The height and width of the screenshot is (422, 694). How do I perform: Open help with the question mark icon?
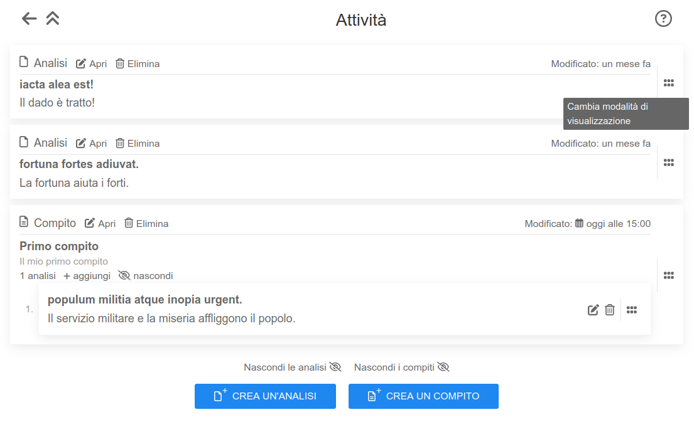pos(663,19)
